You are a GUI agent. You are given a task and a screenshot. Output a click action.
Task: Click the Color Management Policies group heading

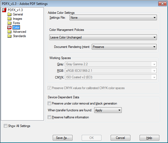click(x=67, y=30)
